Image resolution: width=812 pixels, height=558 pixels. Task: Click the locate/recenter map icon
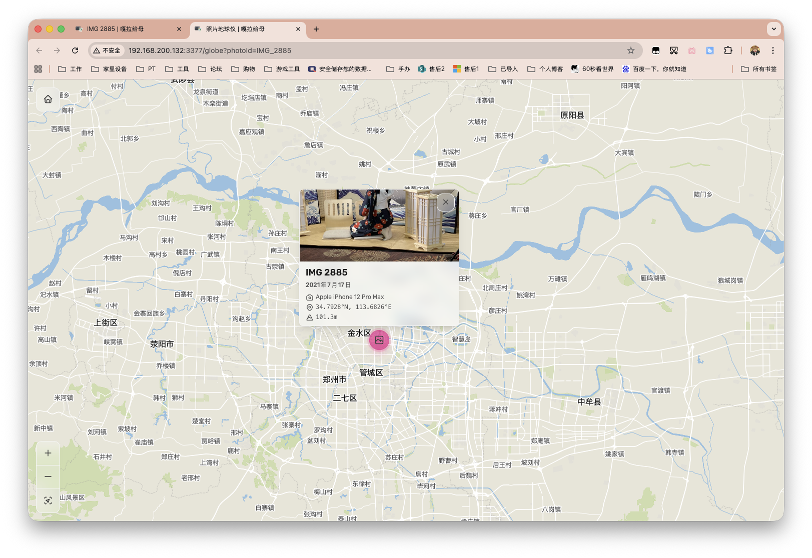(x=48, y=500)
